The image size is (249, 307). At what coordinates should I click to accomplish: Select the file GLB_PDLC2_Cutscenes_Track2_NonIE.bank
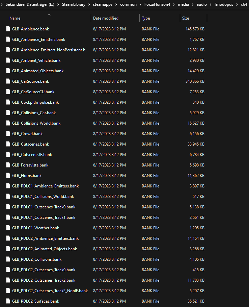(x=50, y=291)
